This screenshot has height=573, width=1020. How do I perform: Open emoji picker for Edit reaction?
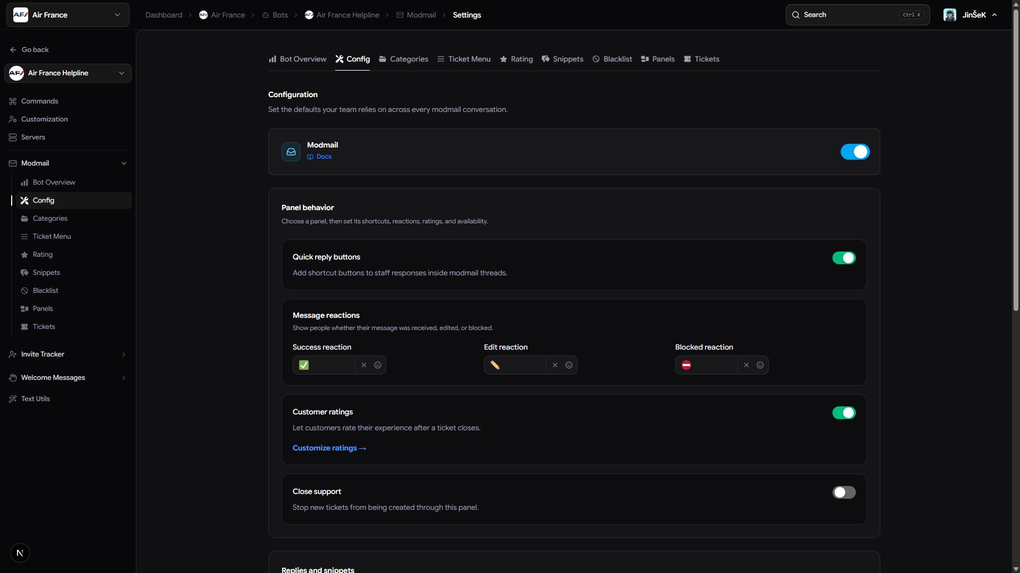[569, 365]
